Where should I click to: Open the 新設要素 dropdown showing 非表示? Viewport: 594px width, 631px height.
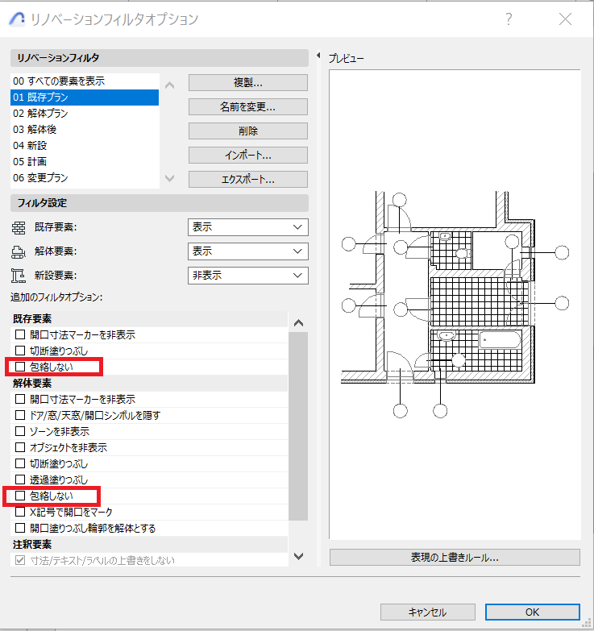click(247, 276)
